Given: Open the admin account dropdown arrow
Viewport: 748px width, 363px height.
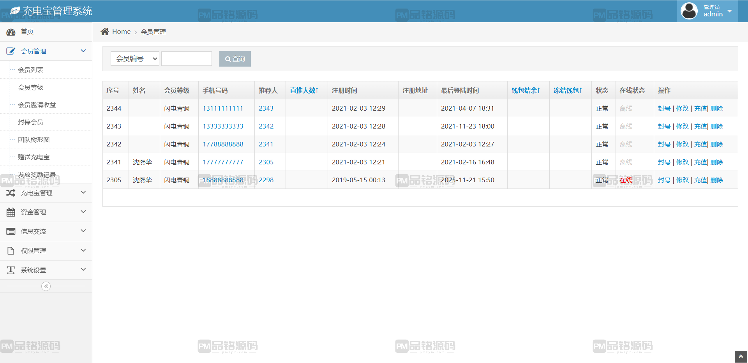Looking at the screenshot, I should tap(730, 11).
